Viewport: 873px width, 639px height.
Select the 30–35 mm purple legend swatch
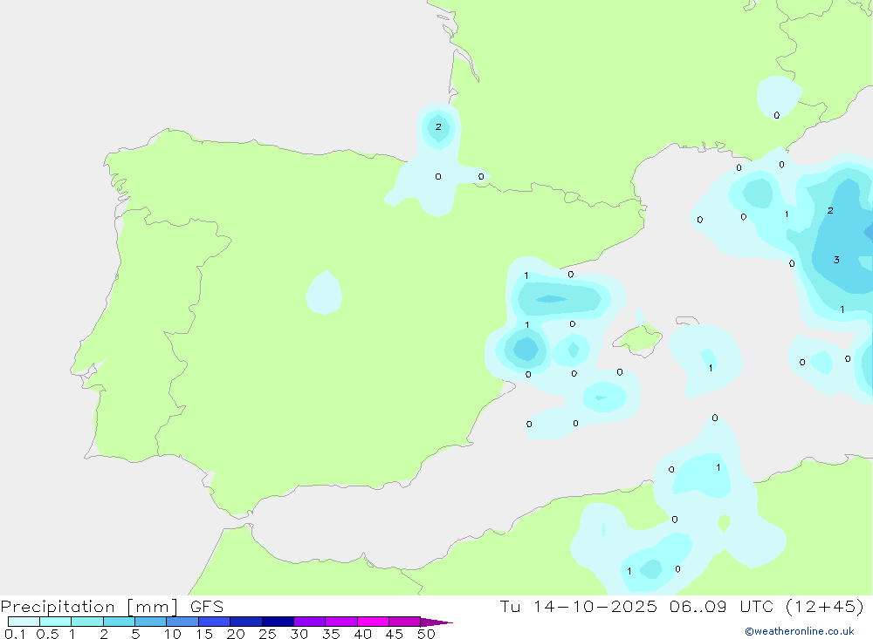pyautogui.click(x=310, y=622)
